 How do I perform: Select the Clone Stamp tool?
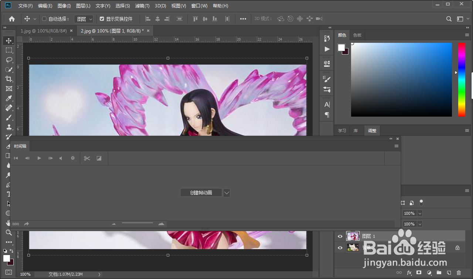click(9, 127)
